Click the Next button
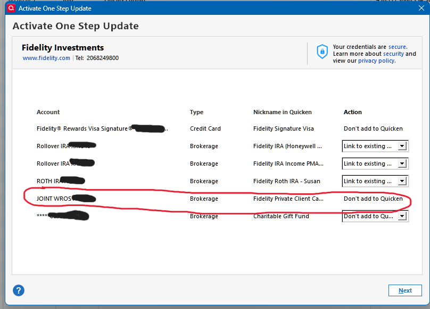The height and width of the screenshot is (309, 430). (x=405, y=290)
